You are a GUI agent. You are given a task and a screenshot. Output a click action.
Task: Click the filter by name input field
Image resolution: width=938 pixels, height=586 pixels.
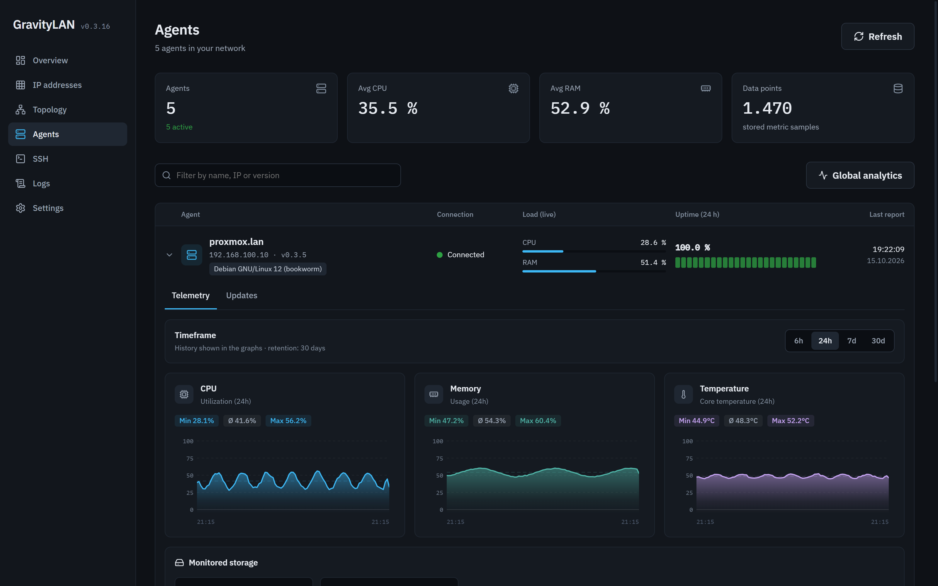coord(278,175)
